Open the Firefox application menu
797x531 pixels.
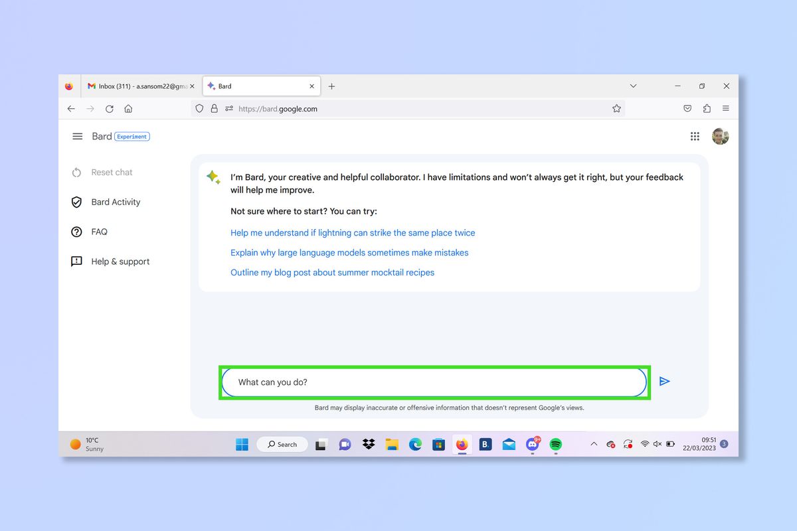[726, 108]
